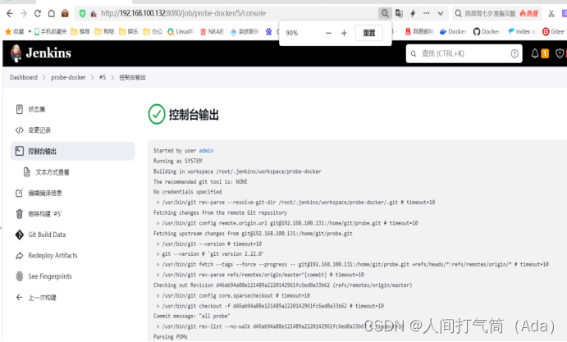Open the 娱乐 bookmark folder
567x342 pixels.
coord(128,32)
